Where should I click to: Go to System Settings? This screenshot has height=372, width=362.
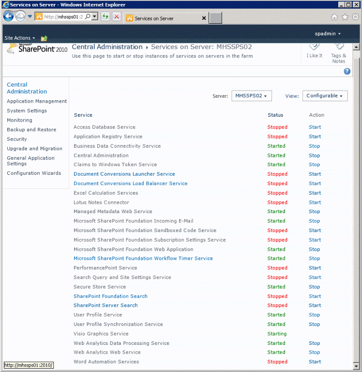tap(27, 111)
